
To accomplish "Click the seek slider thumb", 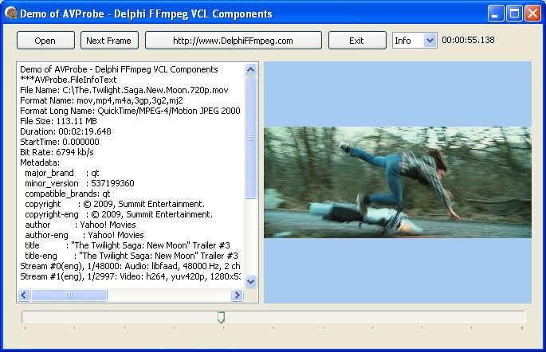I will point(221,317).
